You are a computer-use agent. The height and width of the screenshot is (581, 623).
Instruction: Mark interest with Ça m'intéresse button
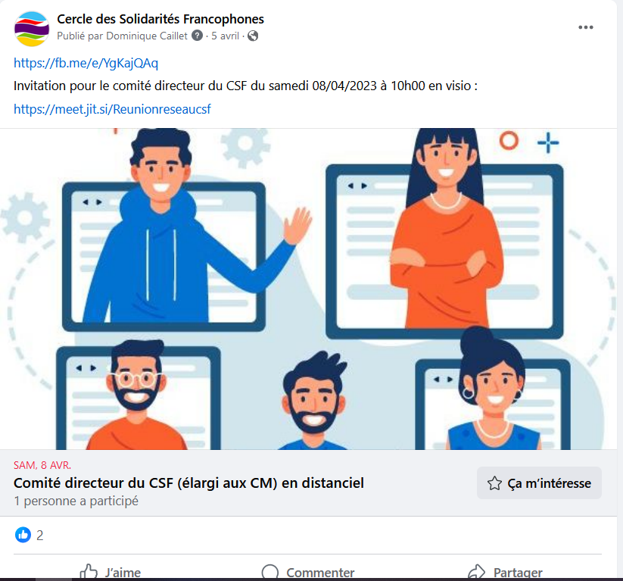tap(539, 483)
